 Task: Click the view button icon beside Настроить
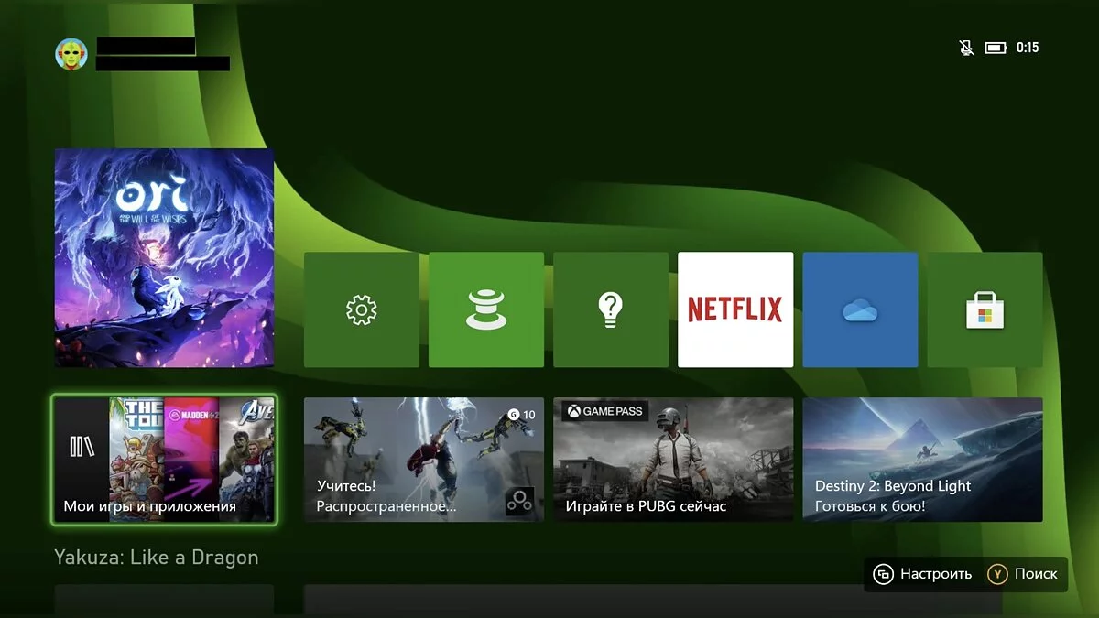click(883, 574)
